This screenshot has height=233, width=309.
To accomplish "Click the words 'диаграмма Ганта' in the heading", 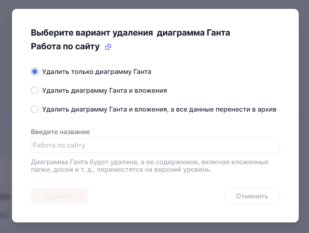I will (194, 33).
